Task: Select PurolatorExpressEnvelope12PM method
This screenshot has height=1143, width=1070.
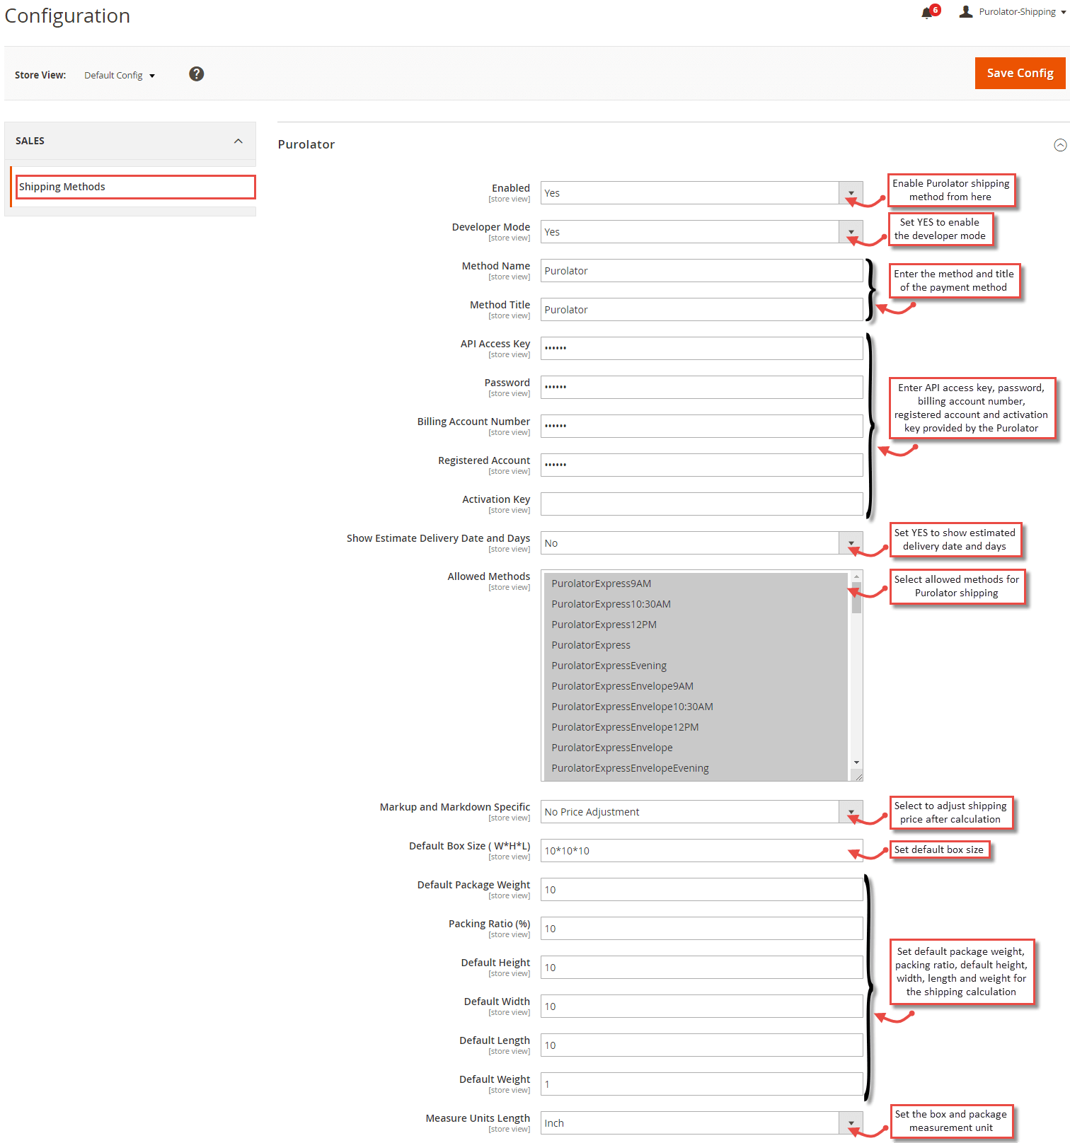Action: pyautogui.click(x=696, y=727)
